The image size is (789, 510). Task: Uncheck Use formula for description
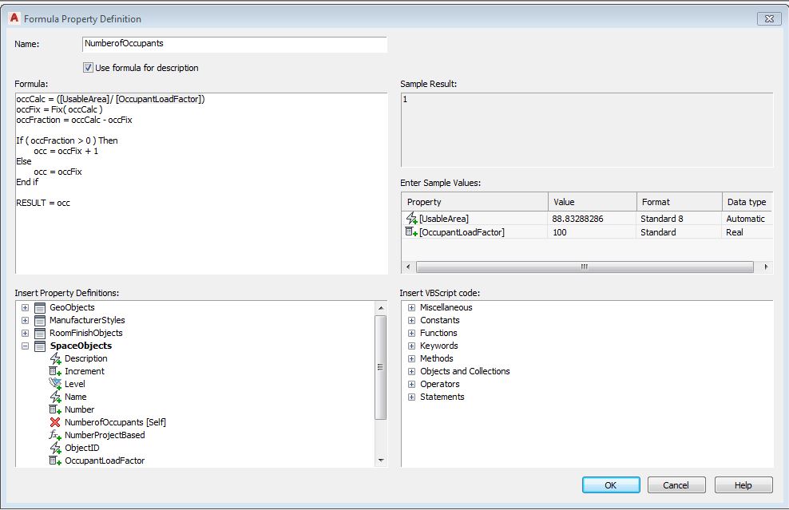87,67
